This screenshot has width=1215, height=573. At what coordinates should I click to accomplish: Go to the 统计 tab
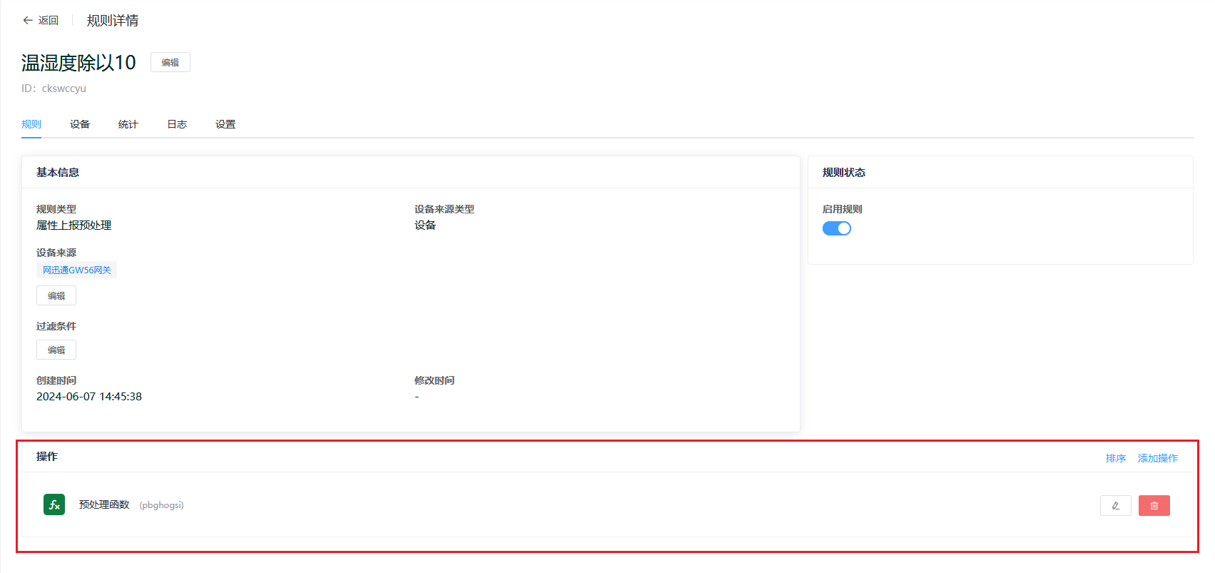tap(128, 124)
